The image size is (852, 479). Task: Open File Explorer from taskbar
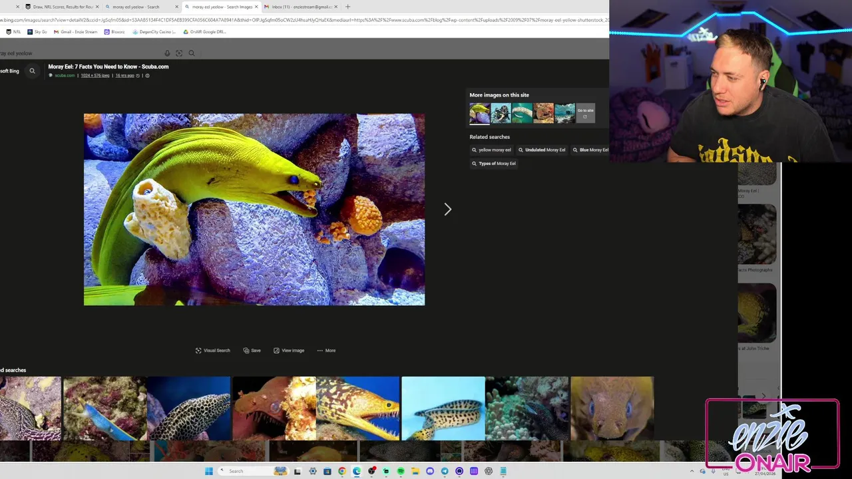[415, 471]
